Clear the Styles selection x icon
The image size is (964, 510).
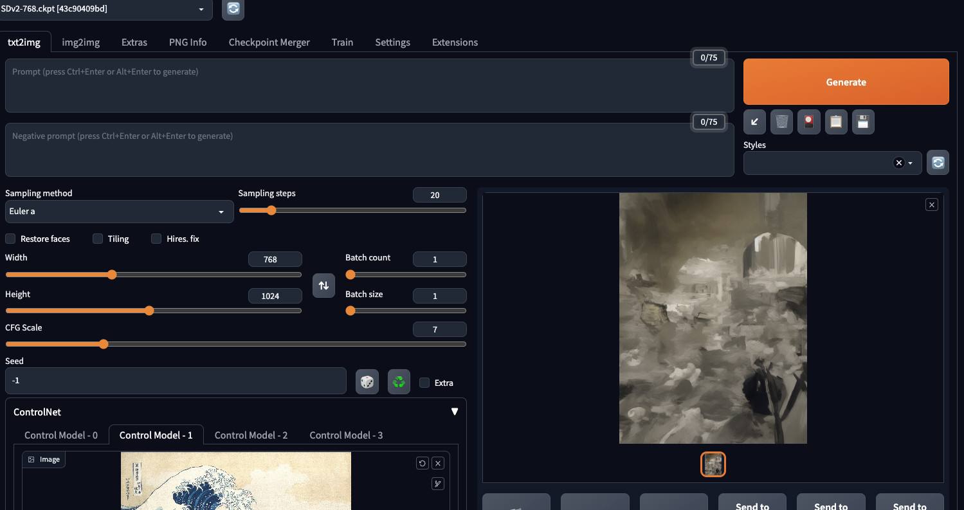click(899, 163)
